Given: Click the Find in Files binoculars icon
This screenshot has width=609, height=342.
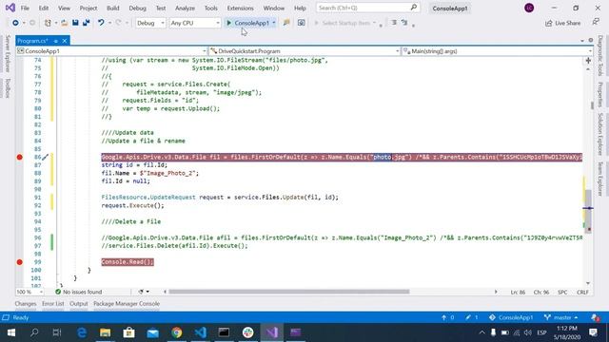Looking at the screenshot, I should coord(286,23).
